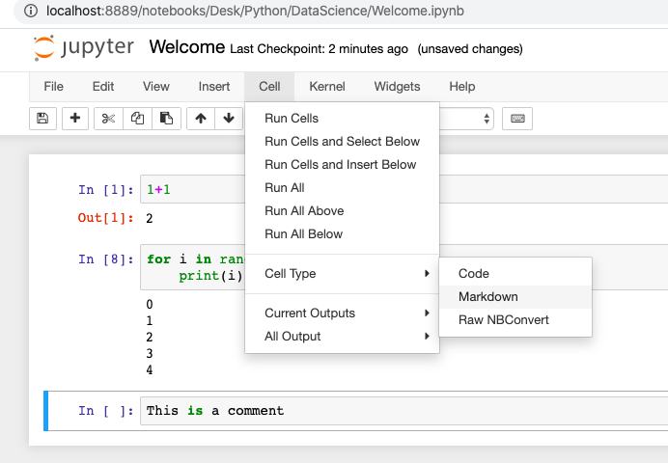Screen dimensions: 668x463
Task: Click the Out[1] result value 2
Action: [x=149, y=219]
